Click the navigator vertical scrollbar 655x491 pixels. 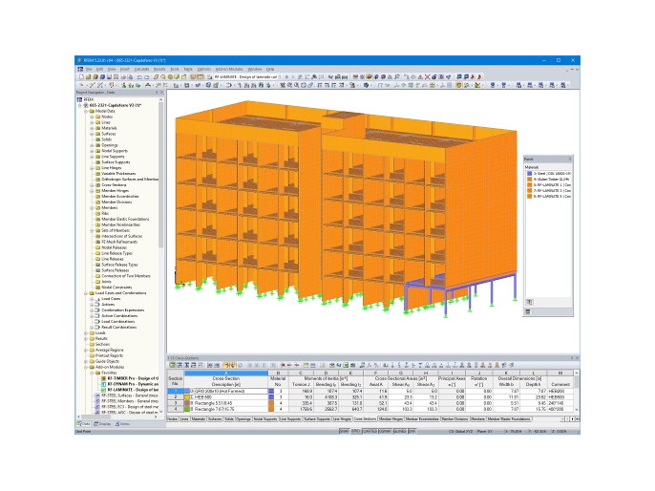point(160,176)
